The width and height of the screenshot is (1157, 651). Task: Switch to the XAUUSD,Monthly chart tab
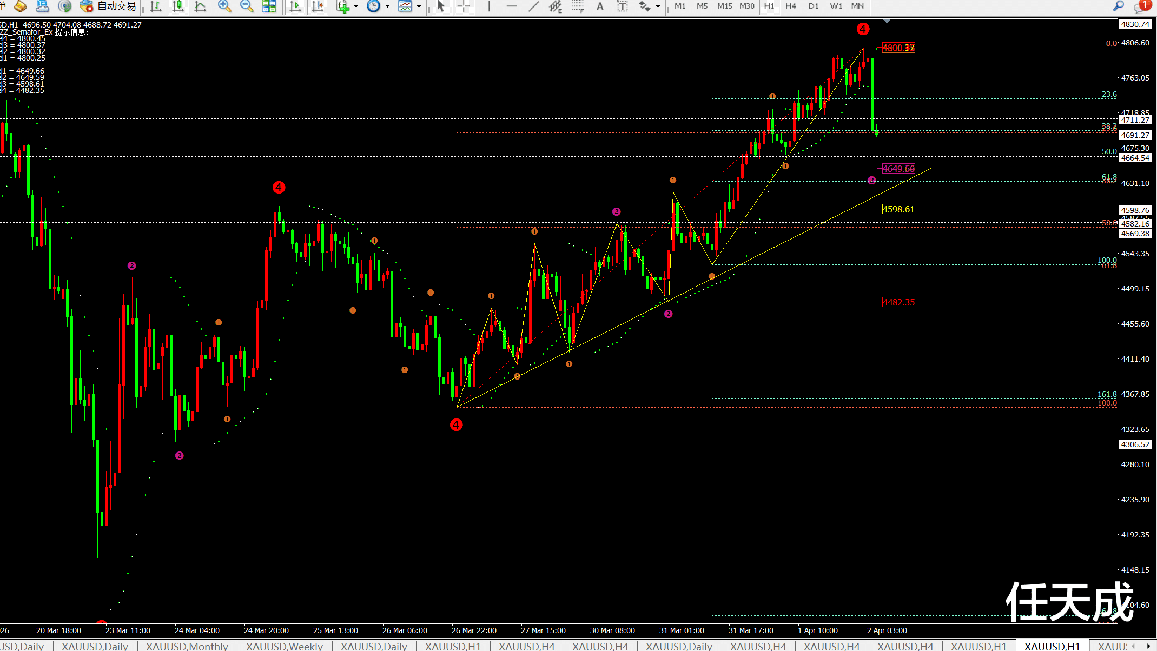pyautogui.click(x=187, y=646)
